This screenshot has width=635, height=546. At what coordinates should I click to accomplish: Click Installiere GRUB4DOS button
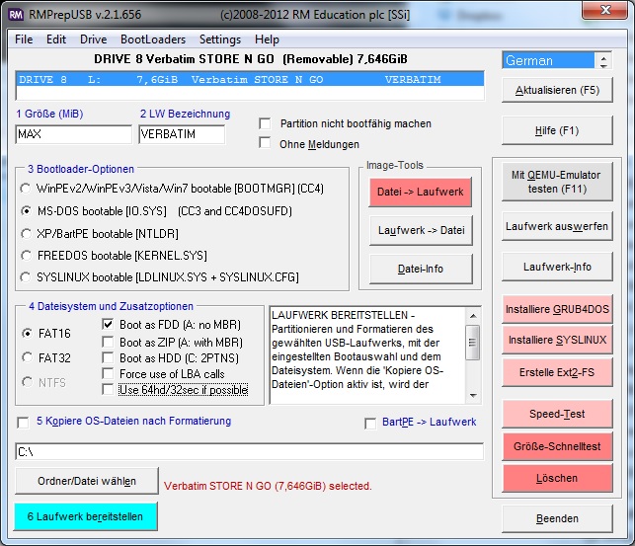(557, 309)
